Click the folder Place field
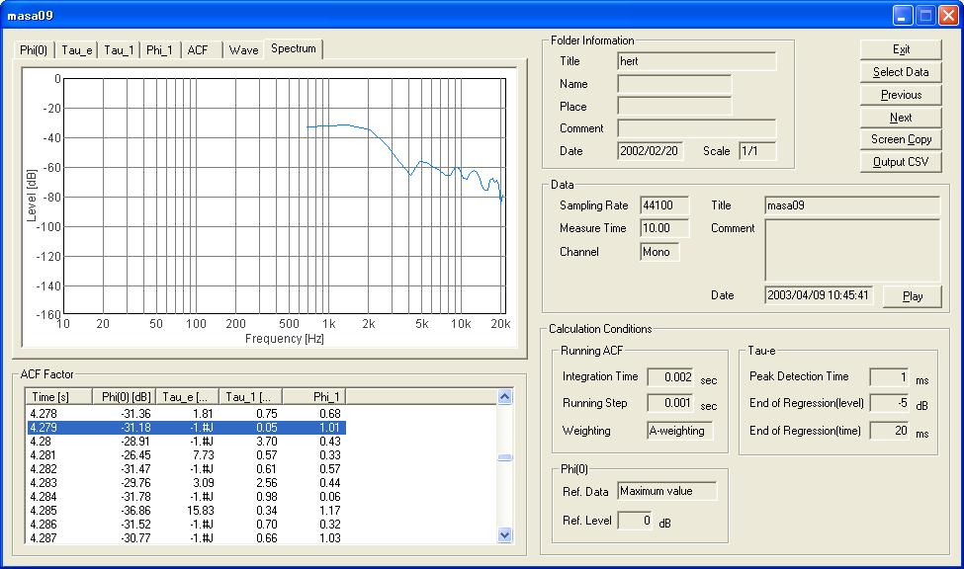This screenshot has width=964, height=569. pyautogui.click(x=674, y=107)
